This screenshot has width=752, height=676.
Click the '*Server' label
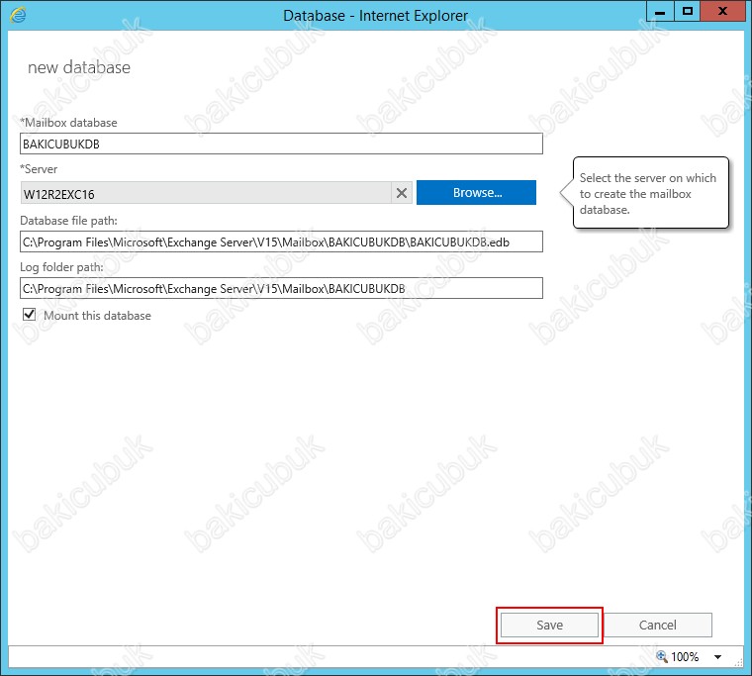39,169
